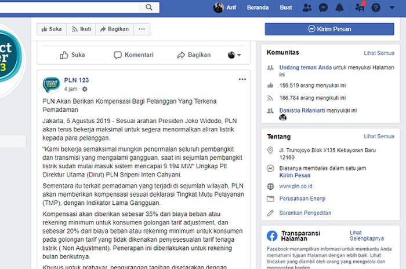Open the quick help question mark icon

click(x=376, y=8)
